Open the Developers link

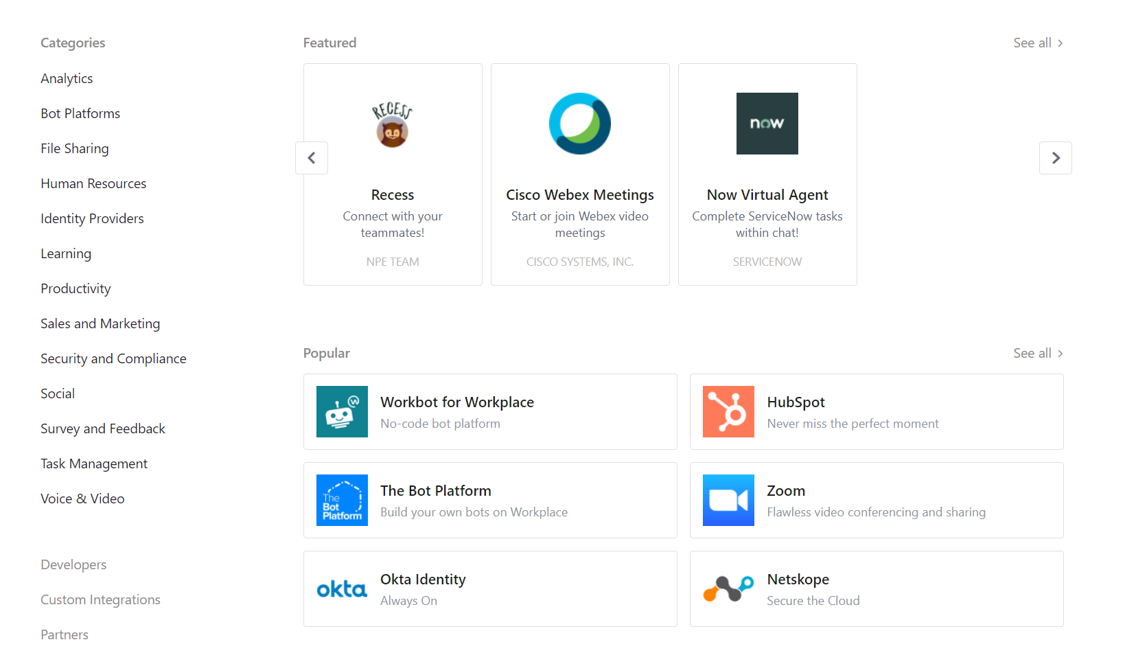tap(73, 564)
